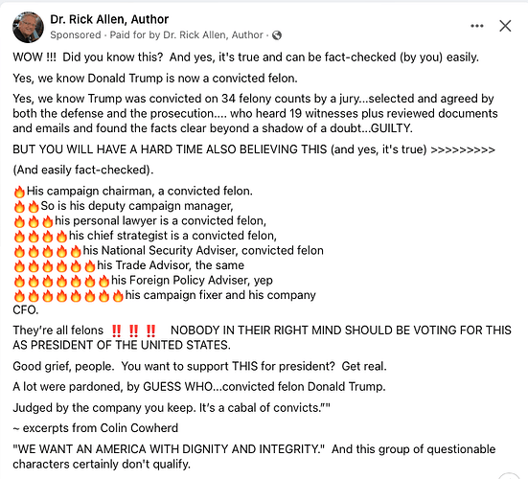
Task: Click "Paid for by Dr. Rick Allen, Author" text
Action: coord(187,34)
